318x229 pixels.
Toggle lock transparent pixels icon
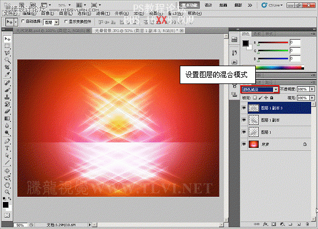coord(255,98)
